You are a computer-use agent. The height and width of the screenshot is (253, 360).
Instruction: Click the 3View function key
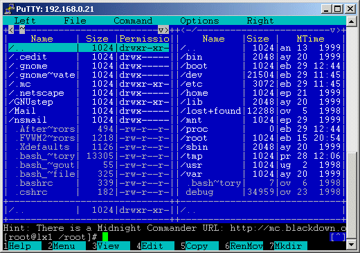point(111,246)
